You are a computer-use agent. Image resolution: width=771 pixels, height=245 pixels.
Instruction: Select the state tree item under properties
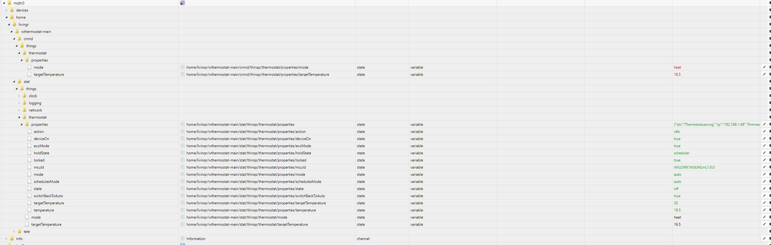[x=38, y=189]
